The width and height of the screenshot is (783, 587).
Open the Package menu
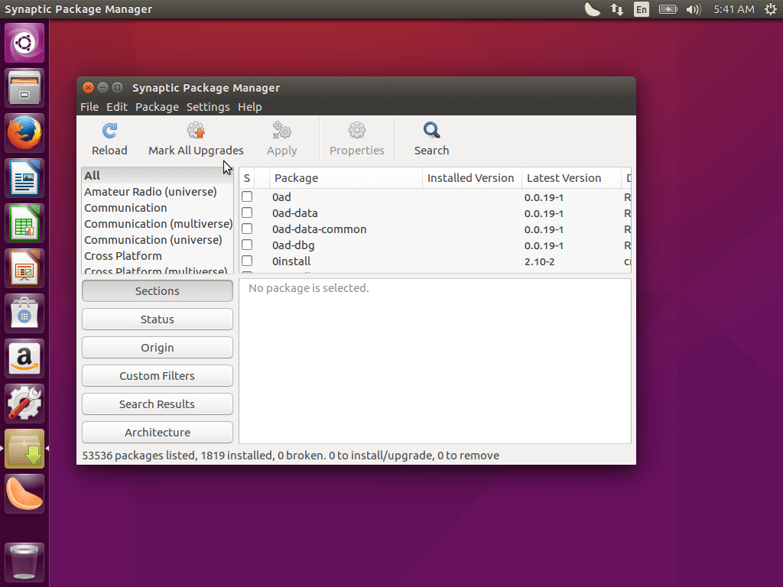(x=157, y=107)
